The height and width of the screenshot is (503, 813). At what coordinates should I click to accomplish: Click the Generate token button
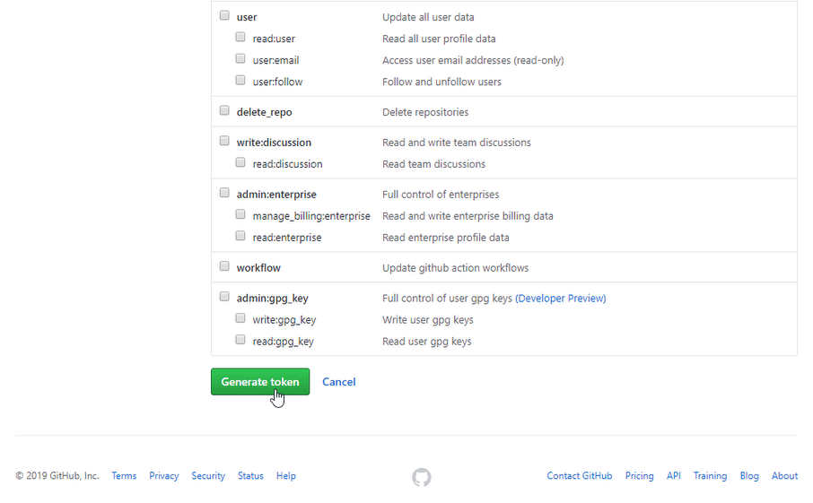(x=260, y=382)
